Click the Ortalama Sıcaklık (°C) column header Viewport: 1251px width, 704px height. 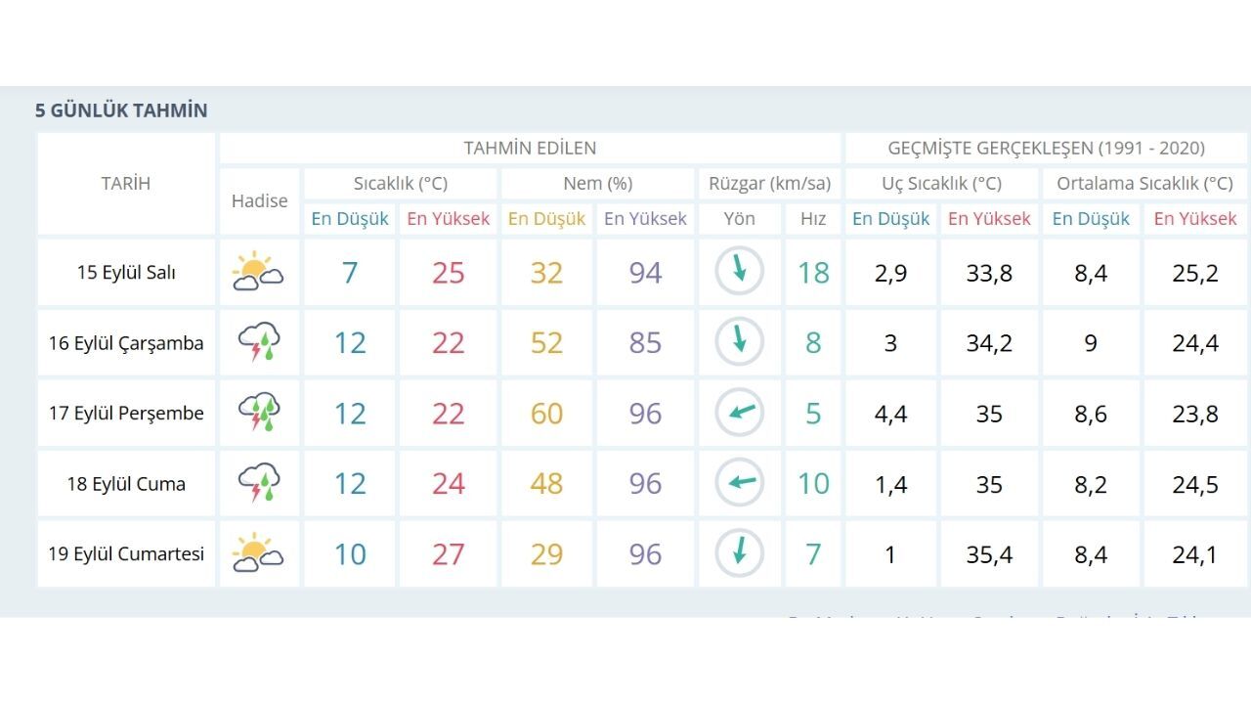[x=1144, y=184]
